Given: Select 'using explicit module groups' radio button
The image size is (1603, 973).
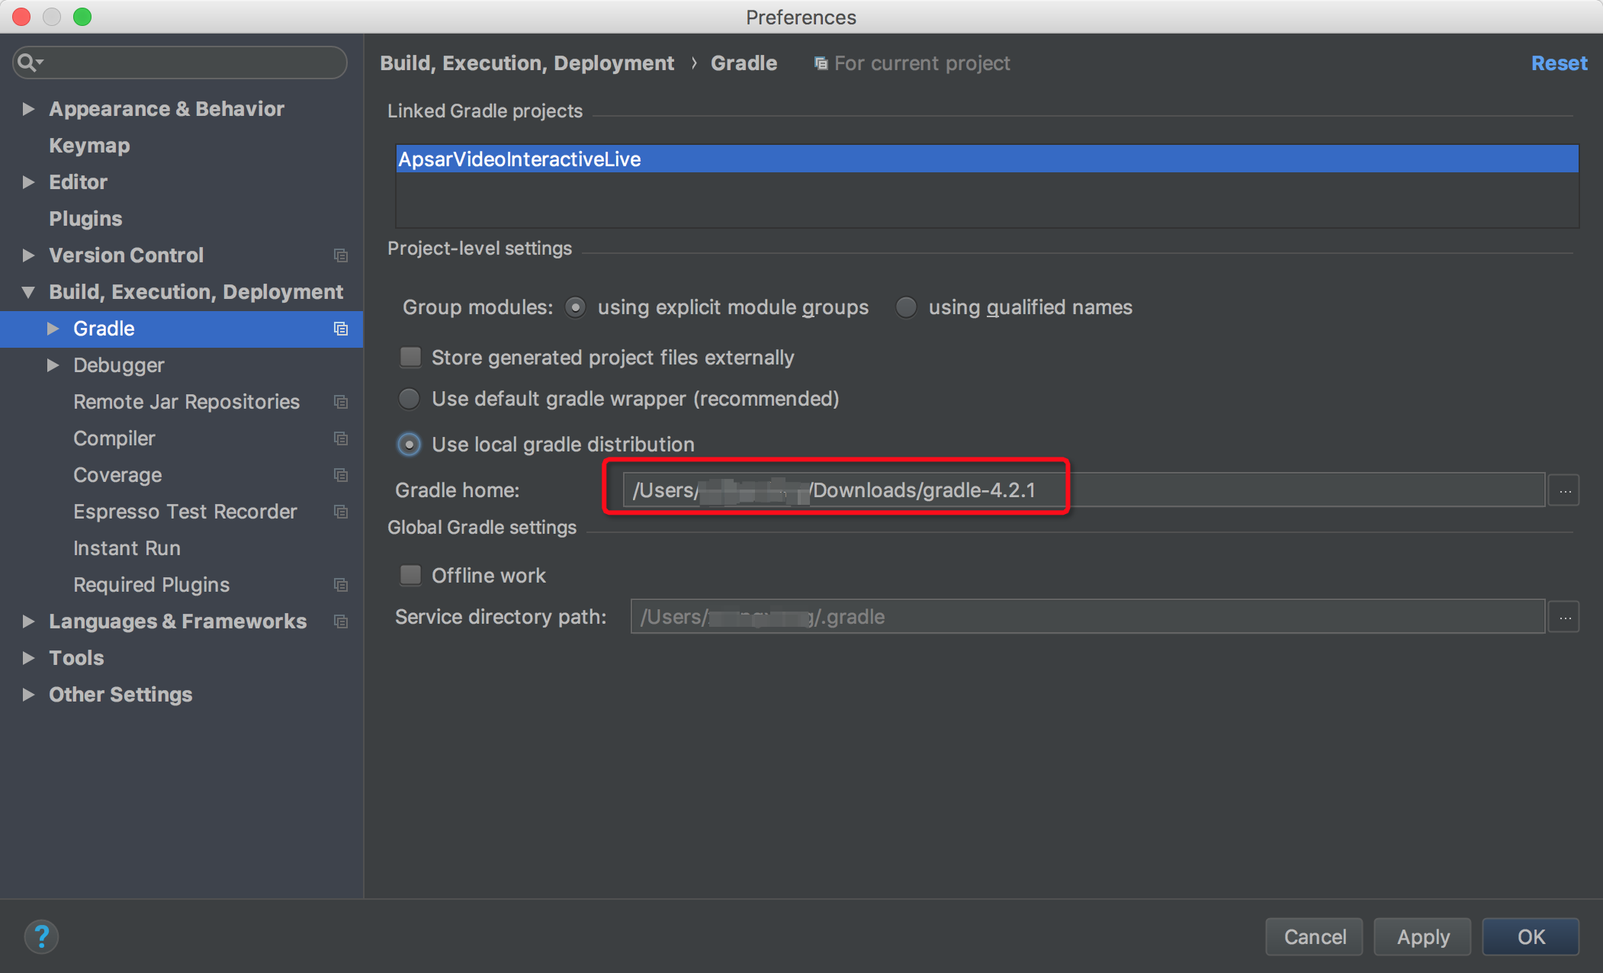Looking at the screenshot, I should click(575, 307).
